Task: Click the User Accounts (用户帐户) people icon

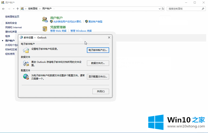Action: click(45, 20)
